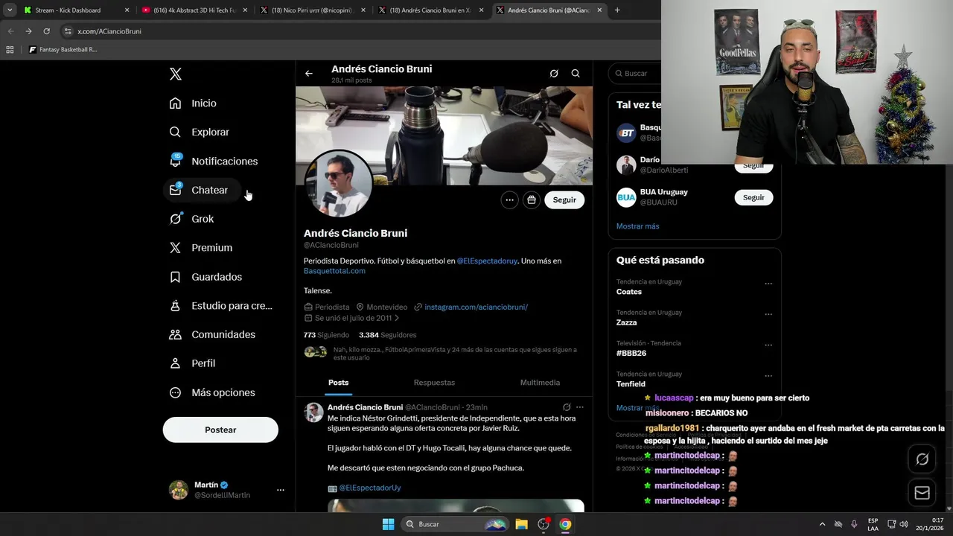Click the taskbar Buscar search box
This screenshot has width=953, height=536.
(454, 524)
